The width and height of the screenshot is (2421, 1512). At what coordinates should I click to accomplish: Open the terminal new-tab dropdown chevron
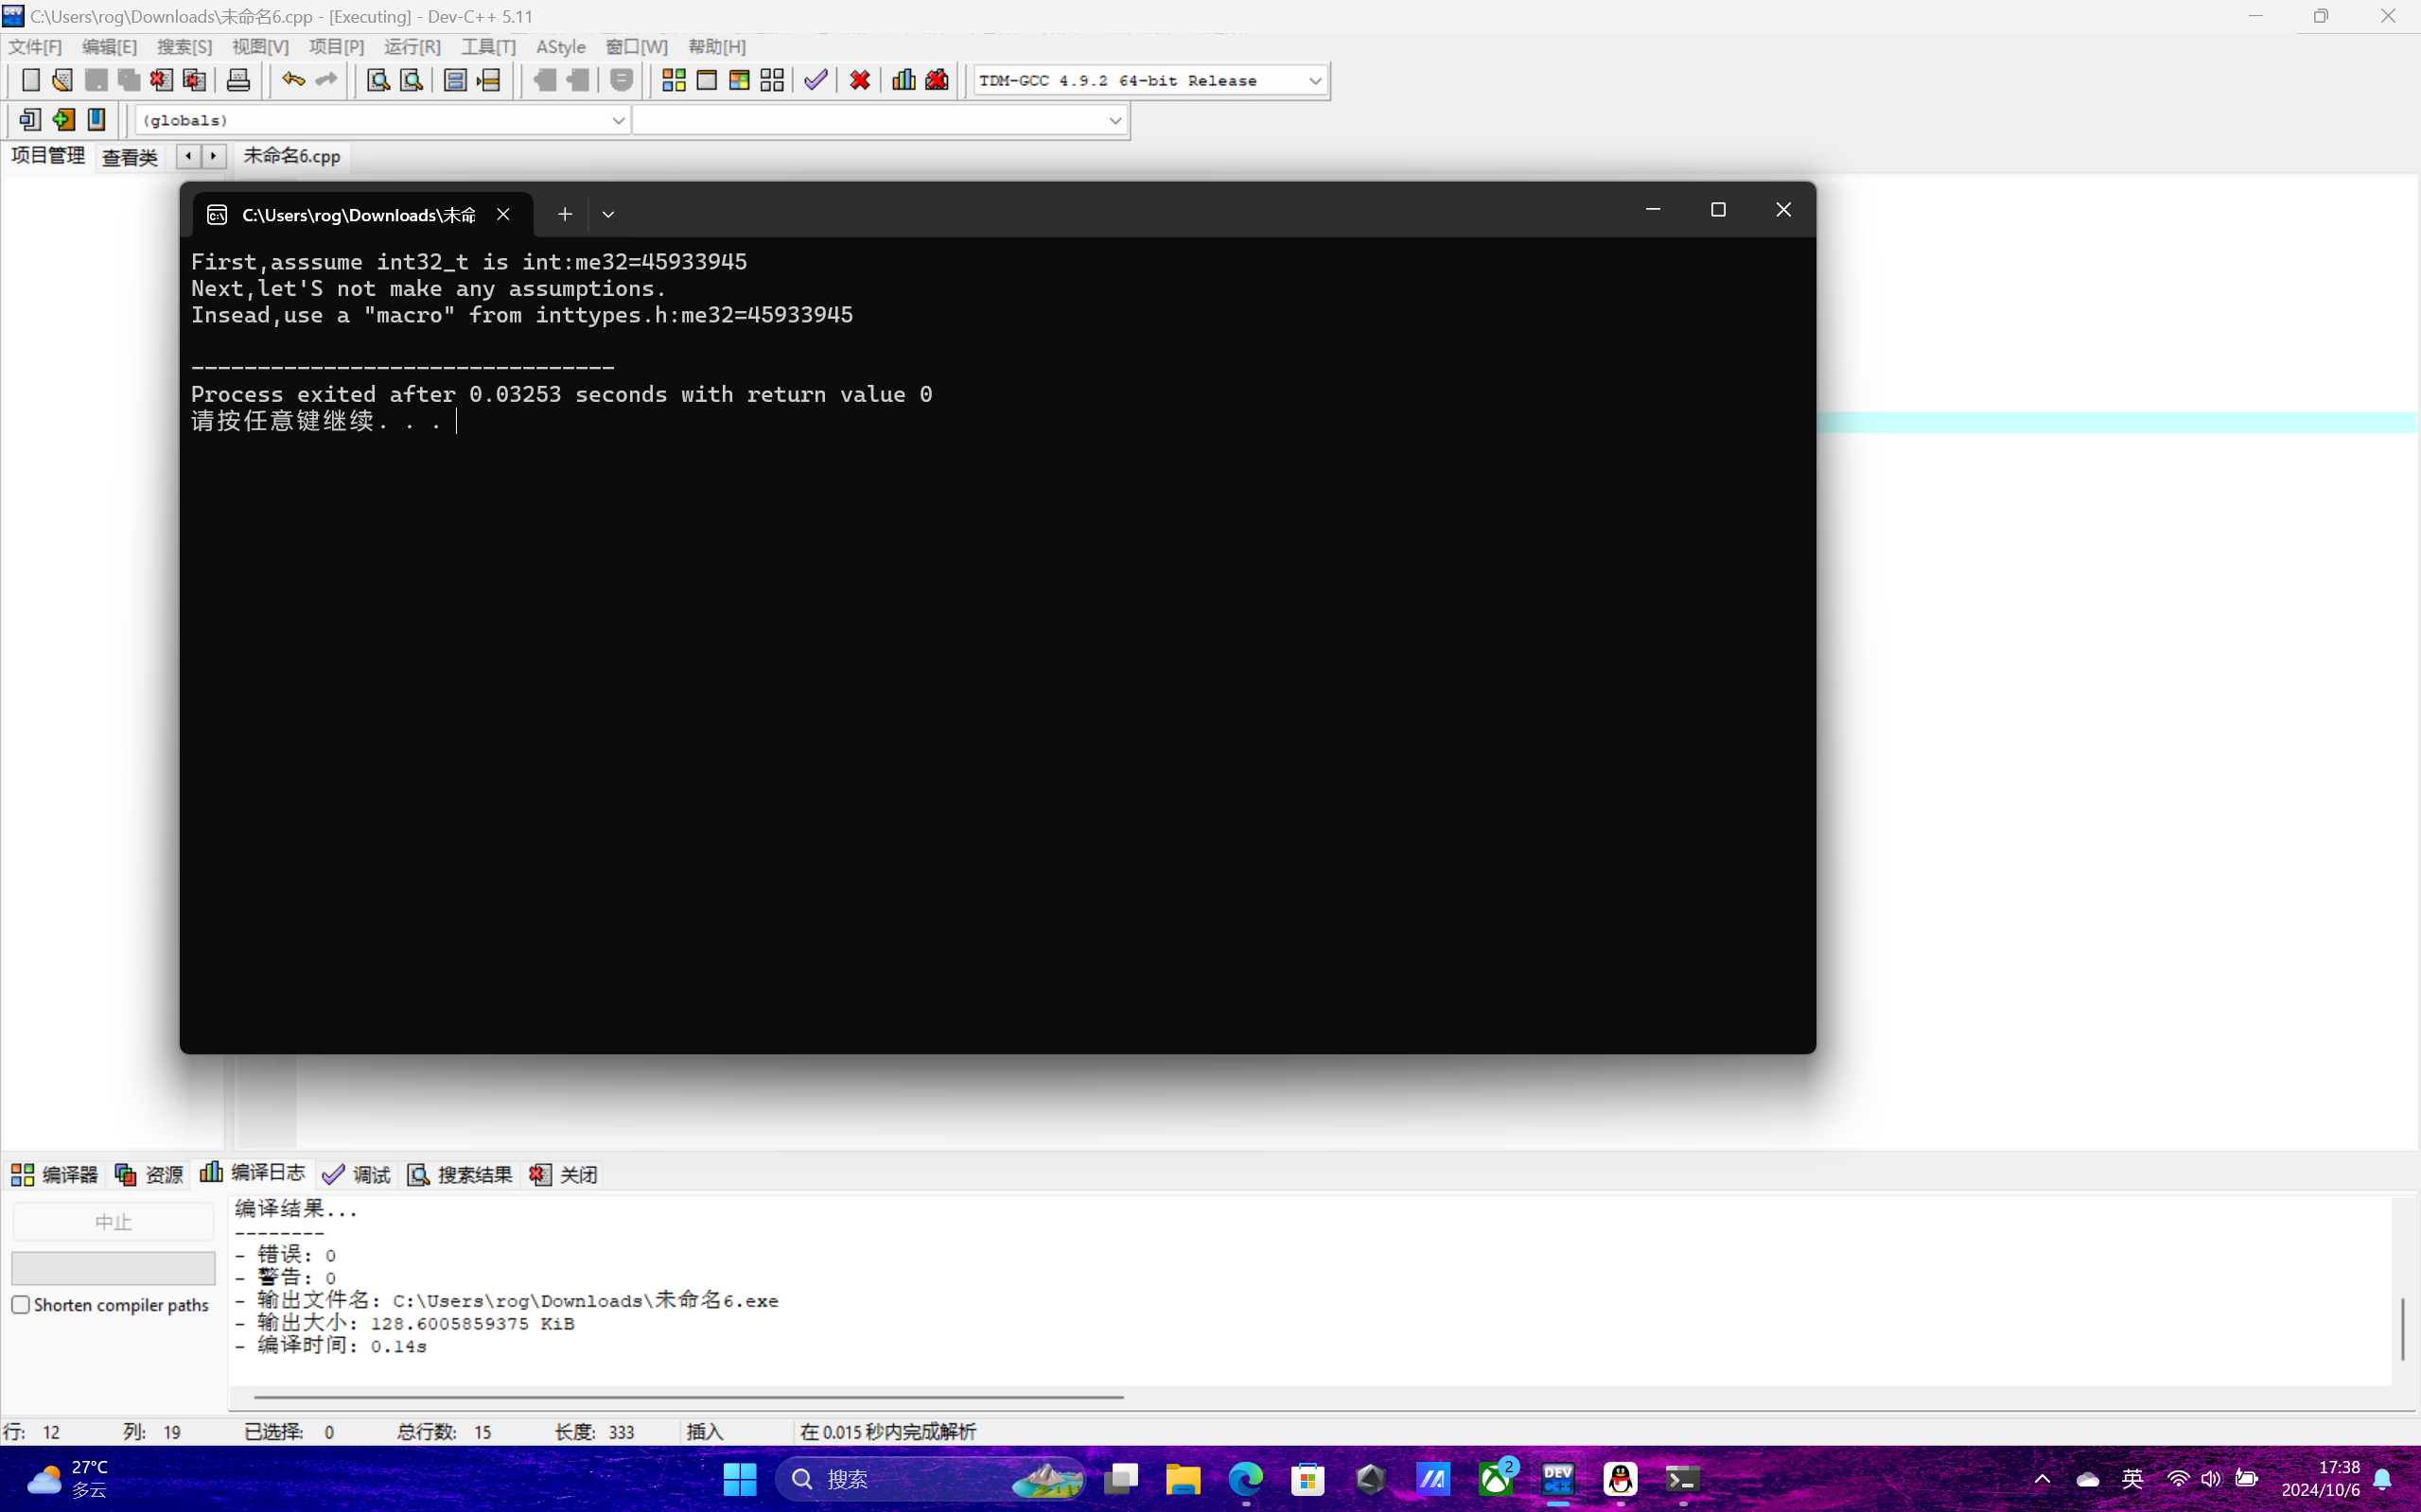(608, 214)
